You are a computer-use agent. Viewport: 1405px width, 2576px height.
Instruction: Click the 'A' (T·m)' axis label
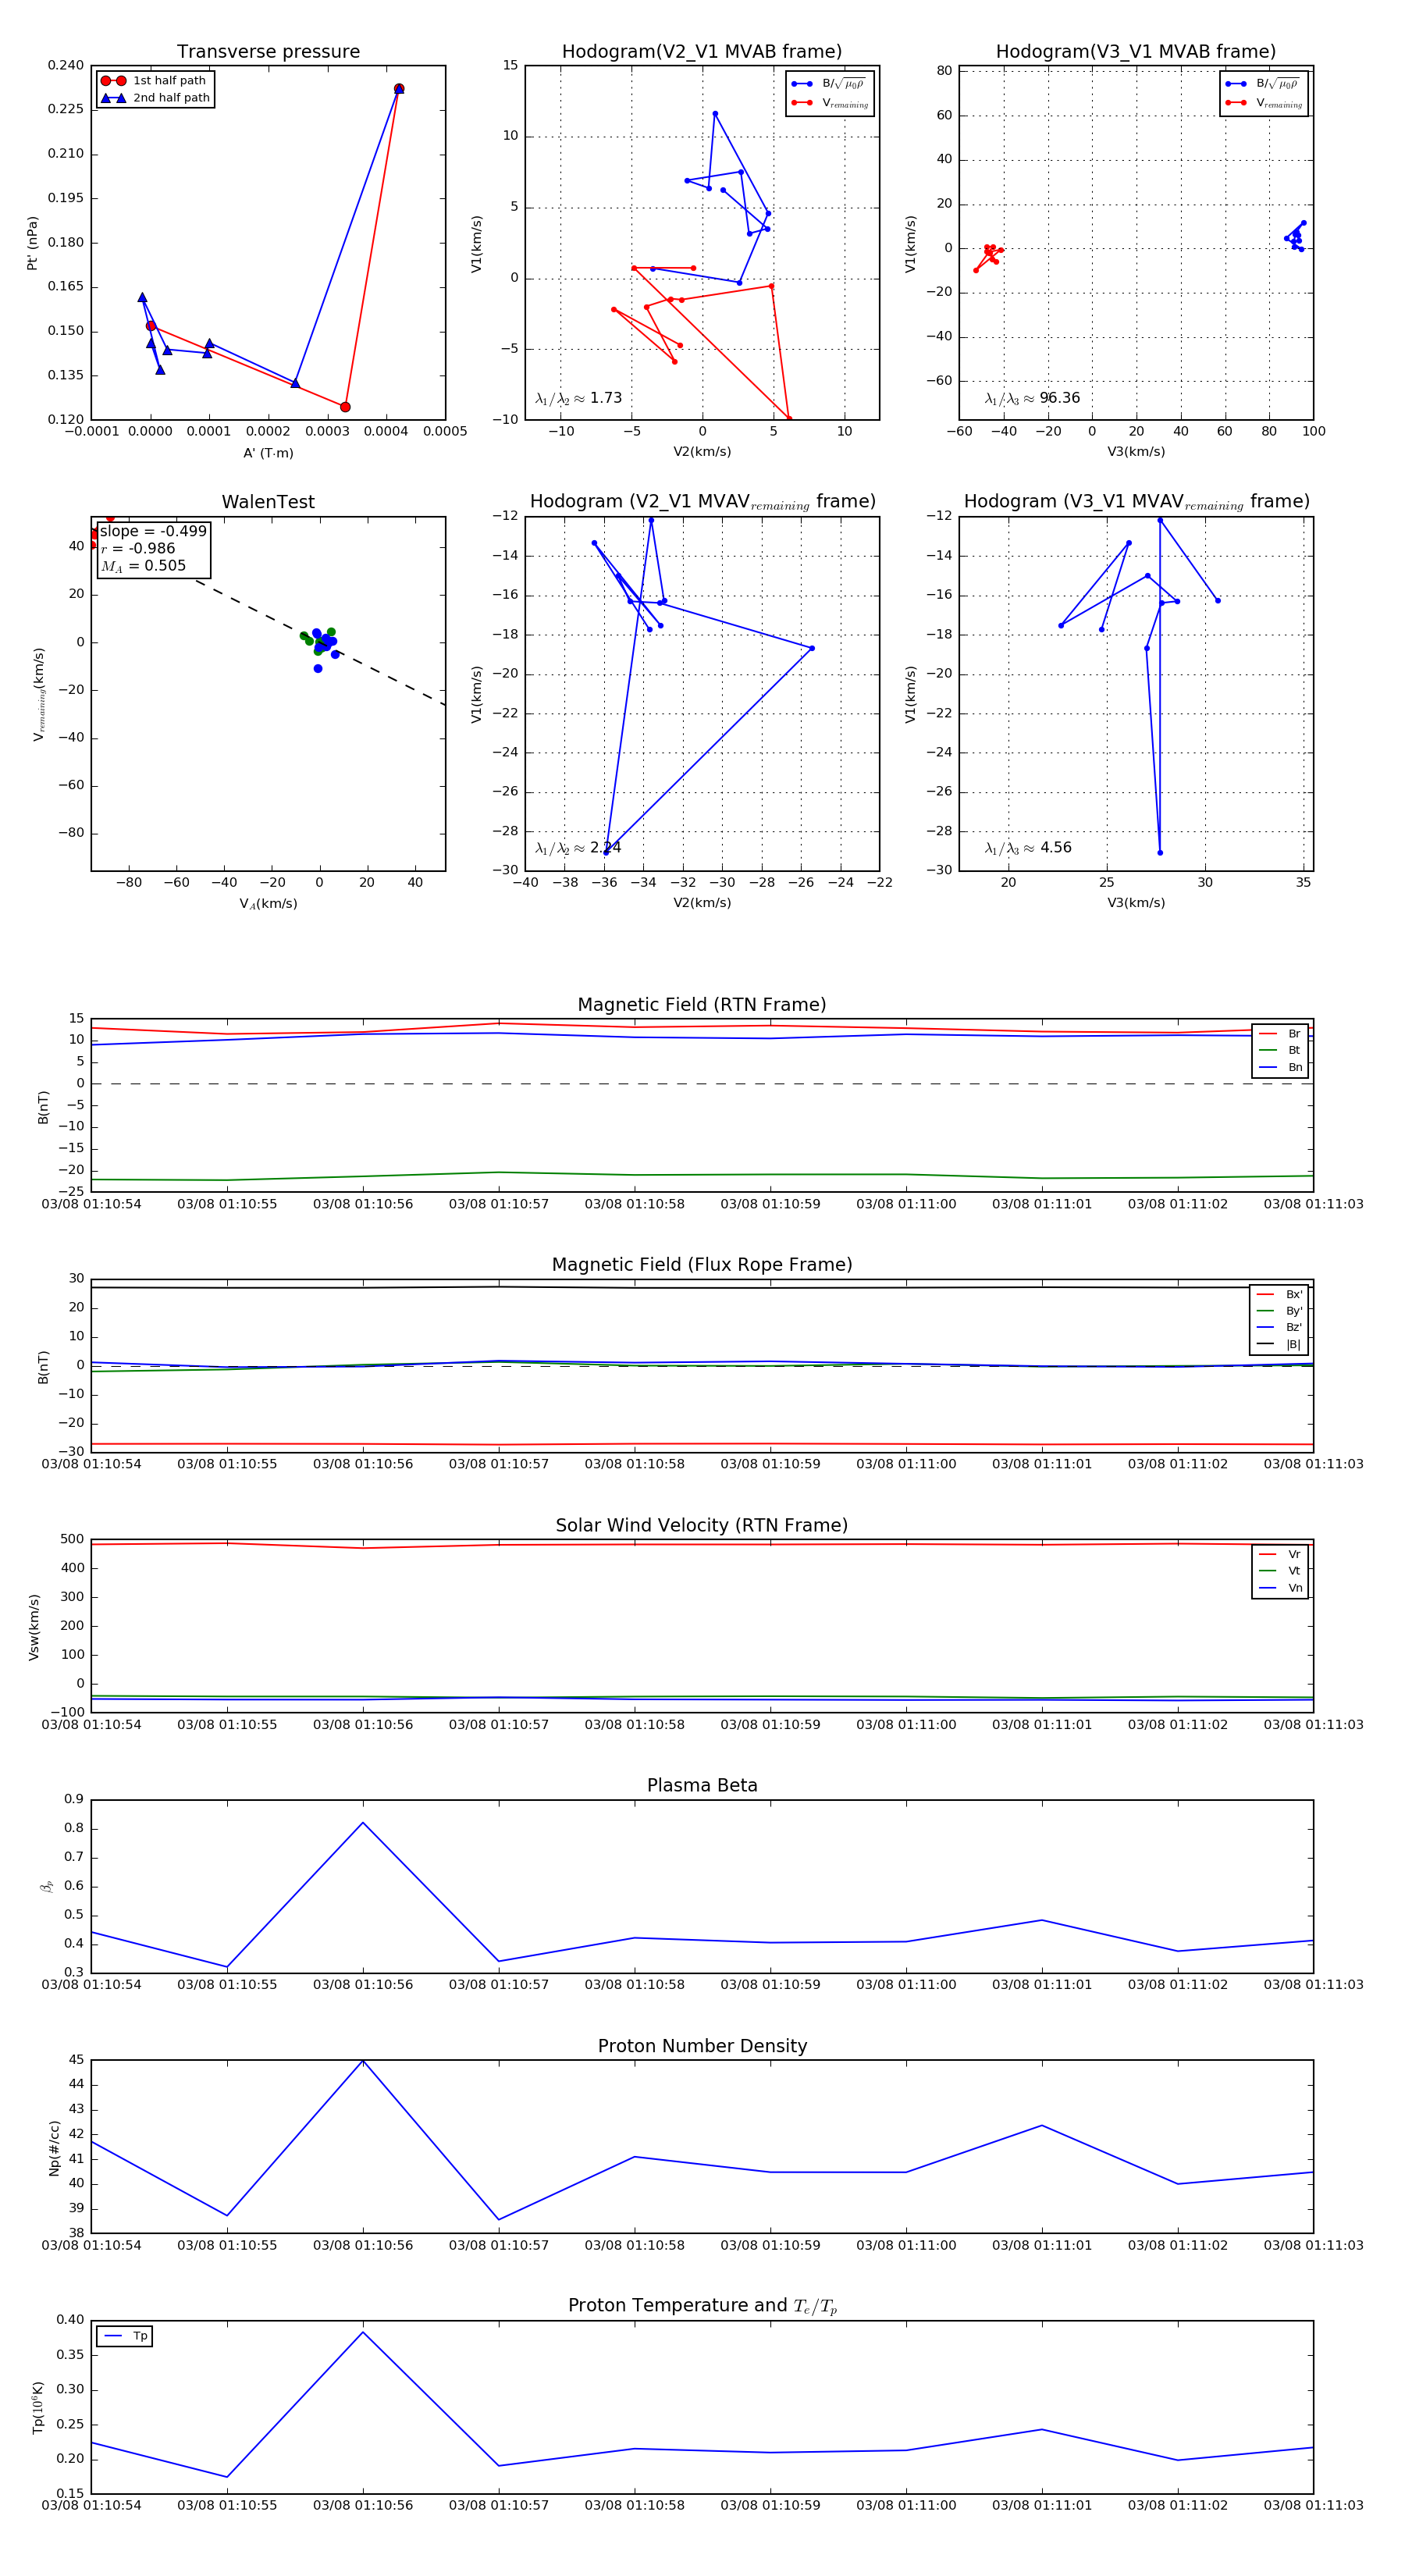[268, 453]
